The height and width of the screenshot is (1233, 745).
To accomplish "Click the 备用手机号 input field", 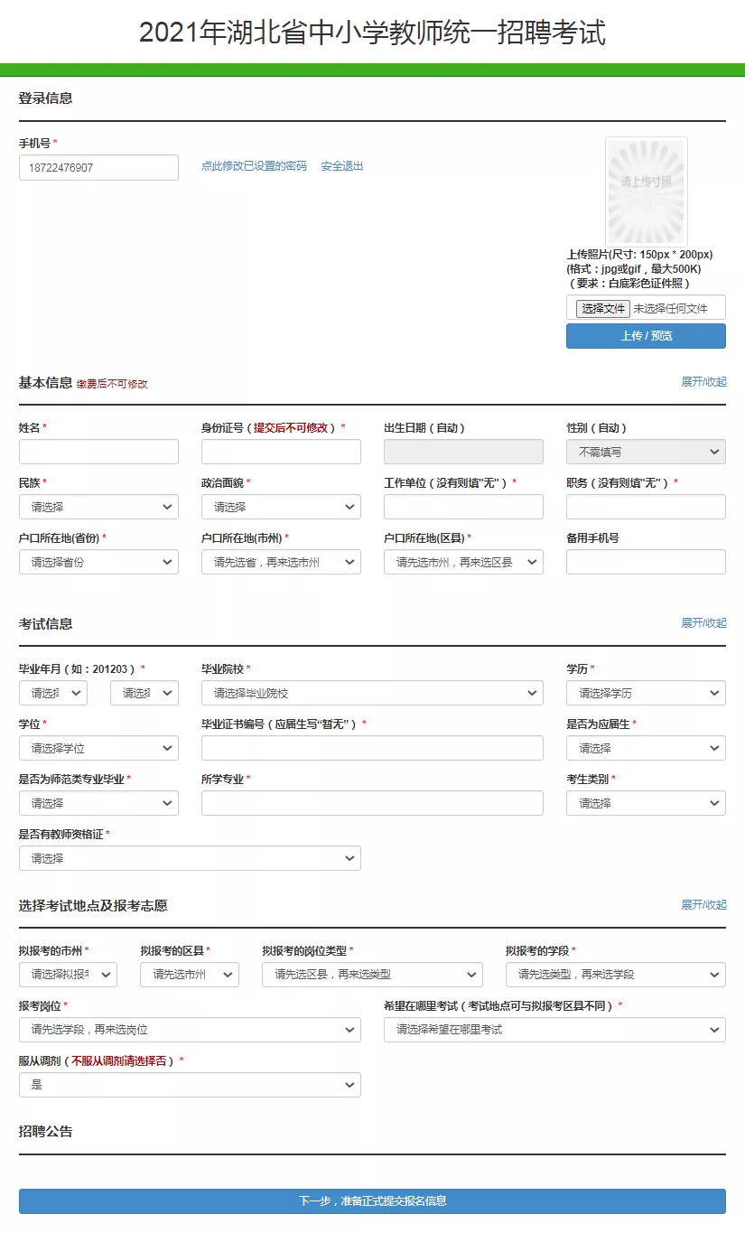I will click(646, 562).
